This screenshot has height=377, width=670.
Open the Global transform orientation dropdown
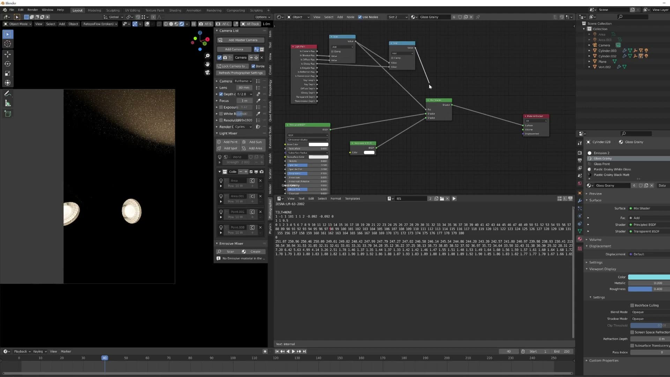coord(114,17)
